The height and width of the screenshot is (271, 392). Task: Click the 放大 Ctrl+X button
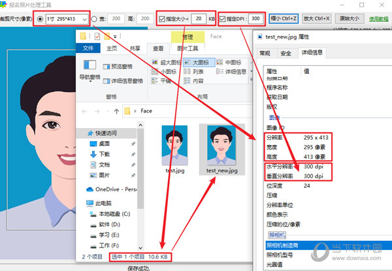point(316,19)
